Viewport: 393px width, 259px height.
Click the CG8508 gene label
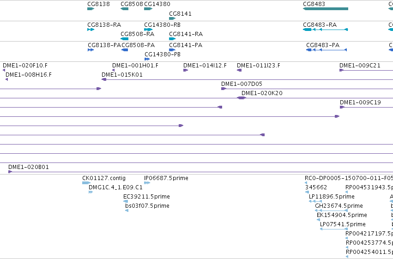click(x=132, y=4)
